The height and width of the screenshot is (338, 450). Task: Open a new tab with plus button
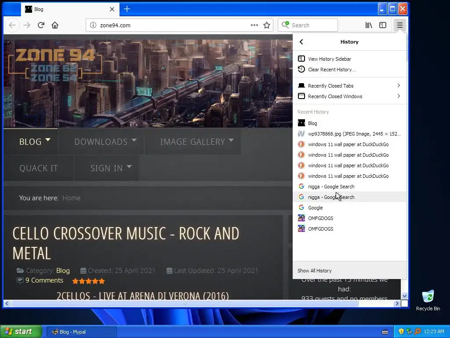click(127, 9)
